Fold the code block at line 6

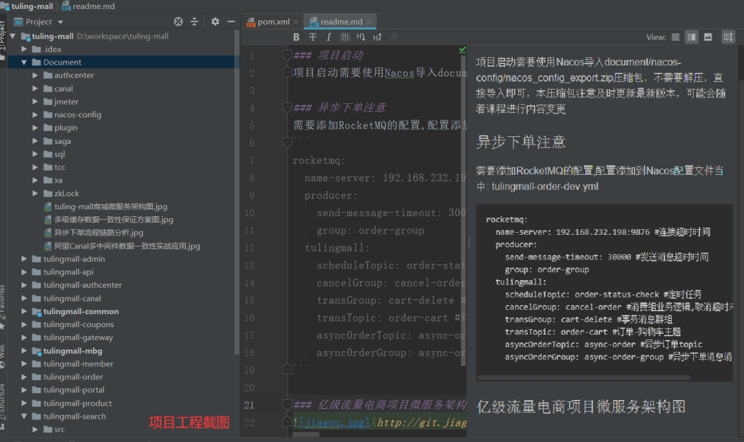point(287,141)
